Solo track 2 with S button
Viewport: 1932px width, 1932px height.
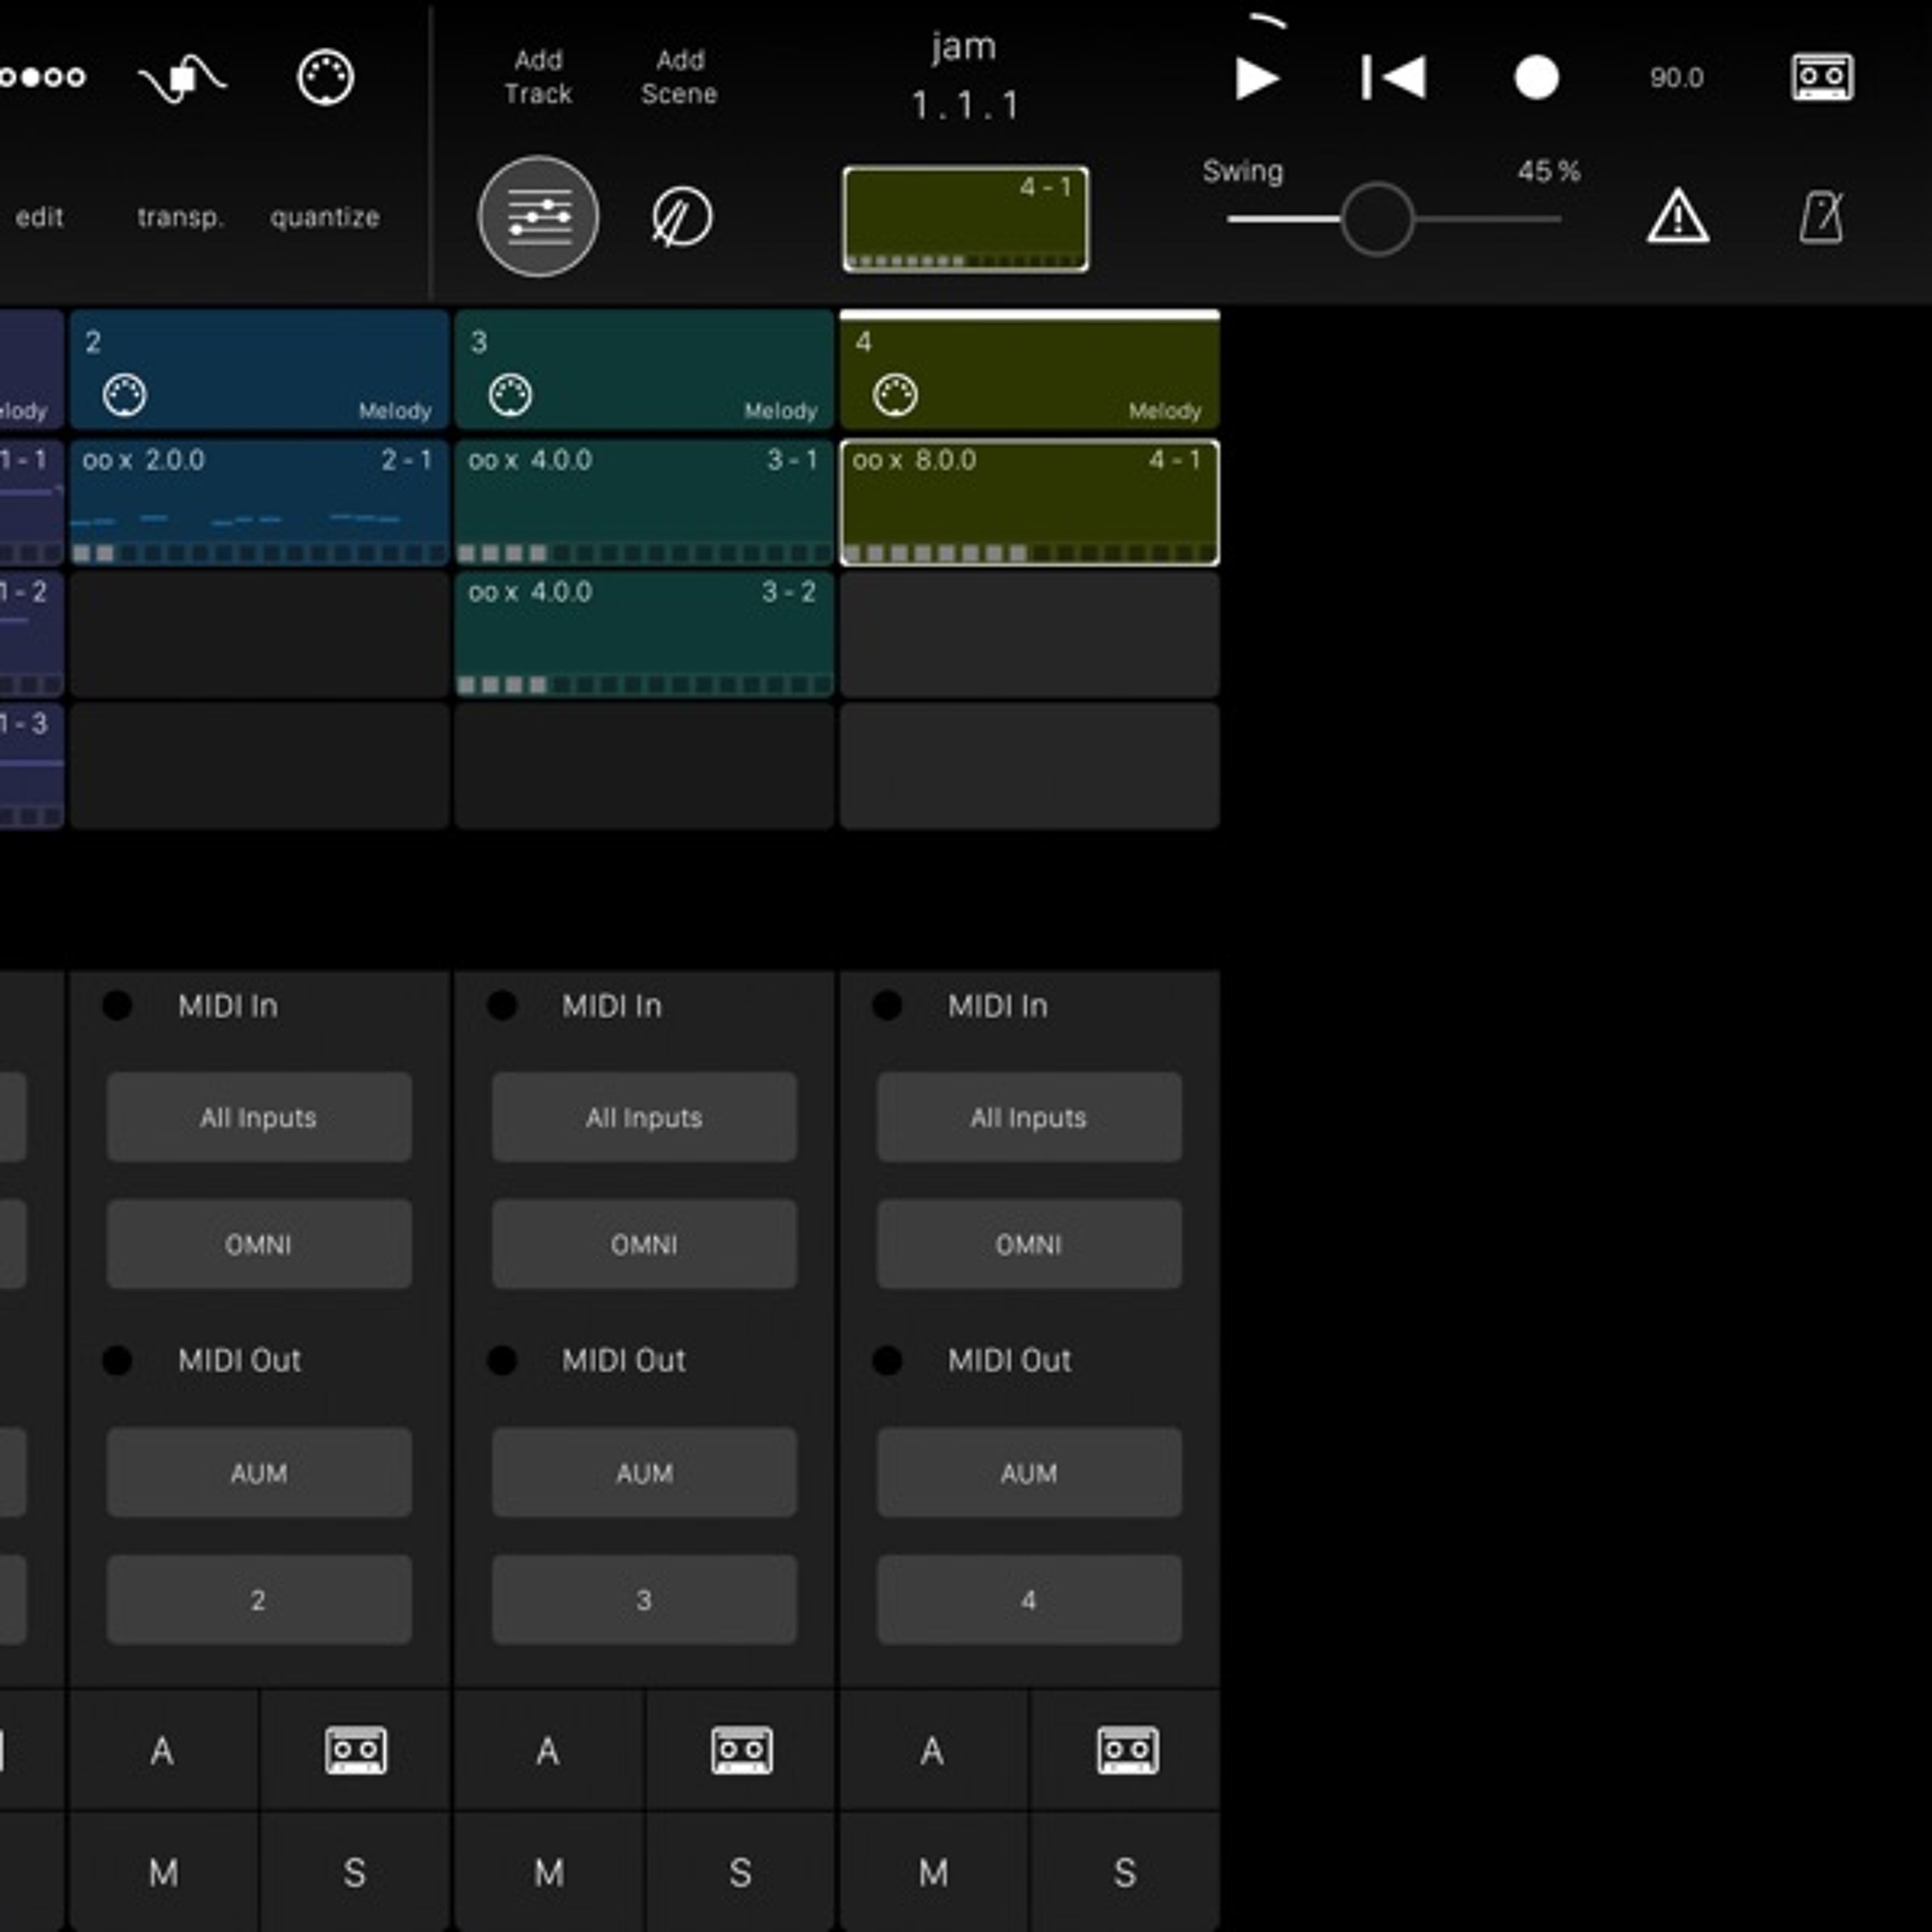(x=355, y=1872)
